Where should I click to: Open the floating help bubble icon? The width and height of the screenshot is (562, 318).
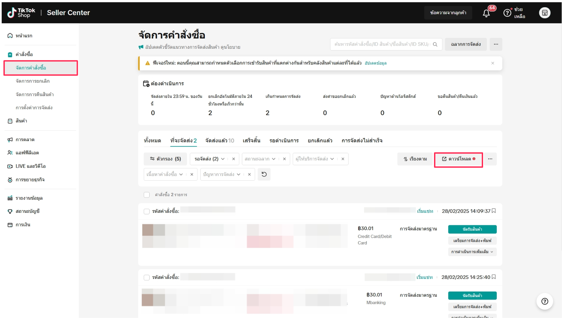point(545,301)
